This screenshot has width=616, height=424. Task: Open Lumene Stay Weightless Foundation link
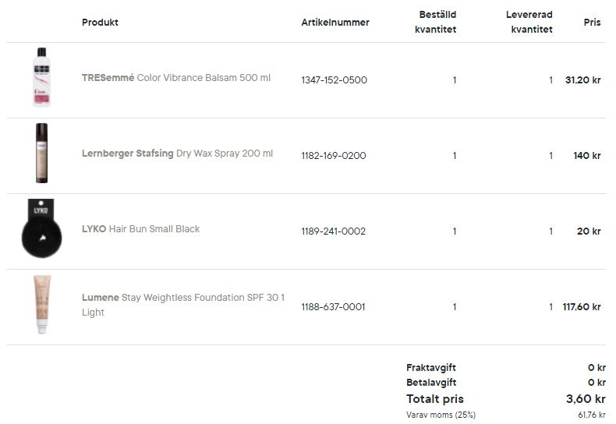[x=183, y=305]
